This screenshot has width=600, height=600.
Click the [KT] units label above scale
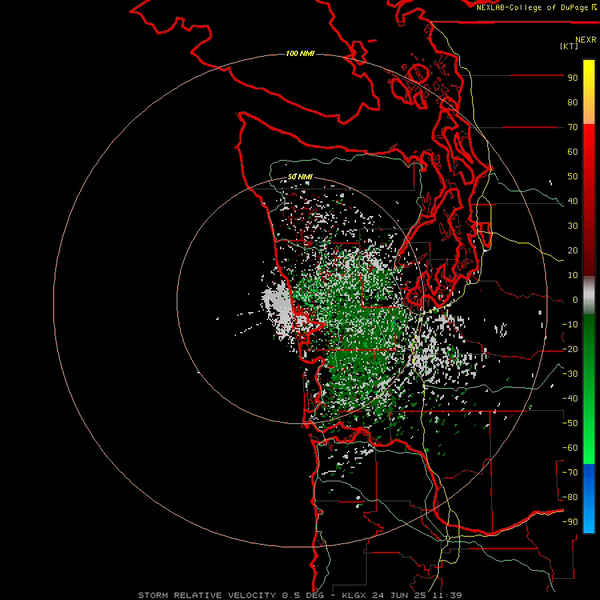(x=569, y=46)
